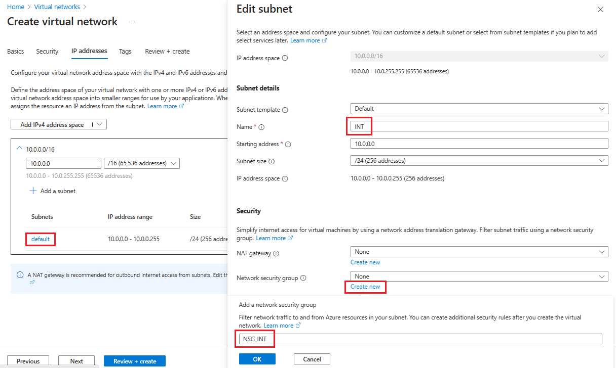Open the default subnet link

point(40,239)
